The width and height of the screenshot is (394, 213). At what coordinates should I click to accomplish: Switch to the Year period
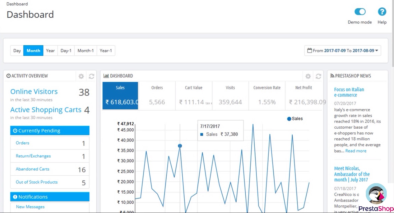(50, 50)
